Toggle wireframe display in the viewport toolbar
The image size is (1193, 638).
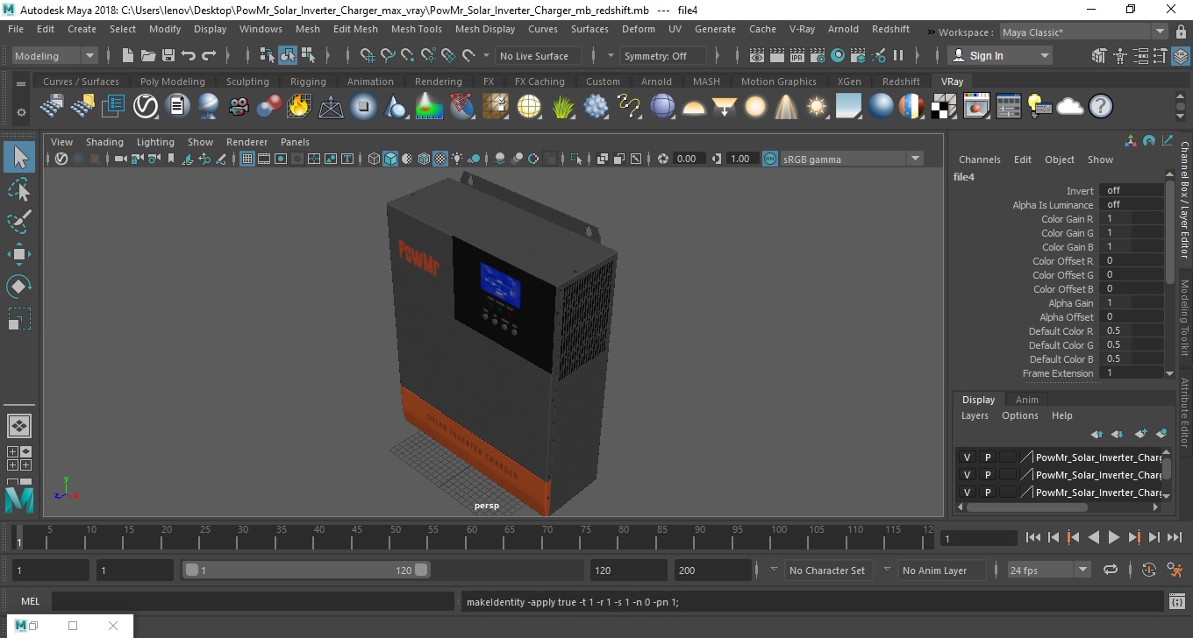pos(375,159)
